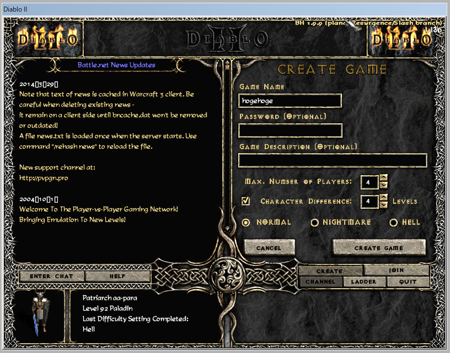Click the Enter Chat button
The image size is (450, 353).
point(51,276)
